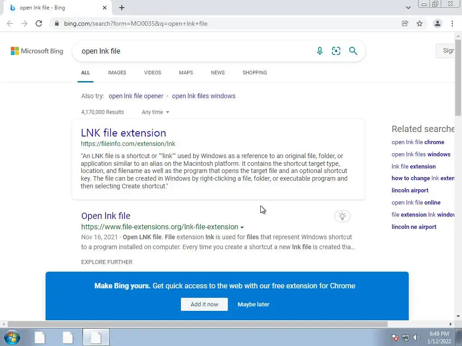
Task: Click 'open lnk file opener' suggestion
Action: pyautogui.click(x=136, y=96)
